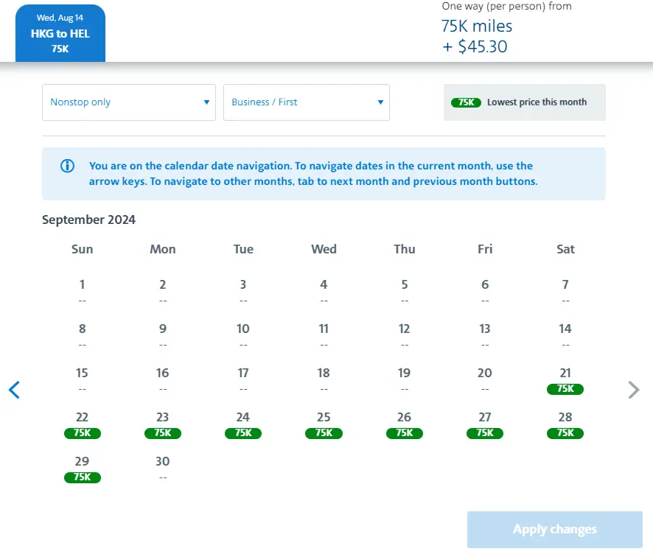Click the info icon in blue banner
Screen dimensions: 653x554
click(x=67, y=166)
